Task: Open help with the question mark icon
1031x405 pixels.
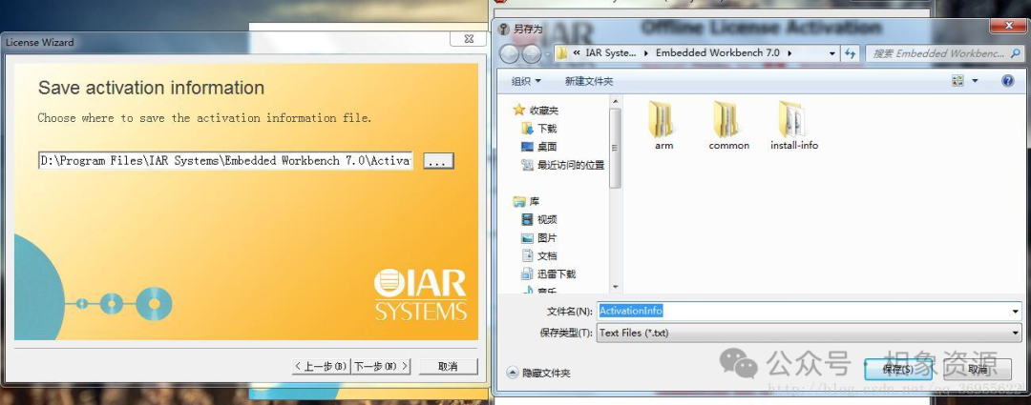Action: tap(1007, 81)
